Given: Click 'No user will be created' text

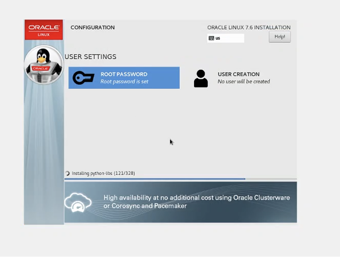Looking at the screenshot, I should coord(243,82).
